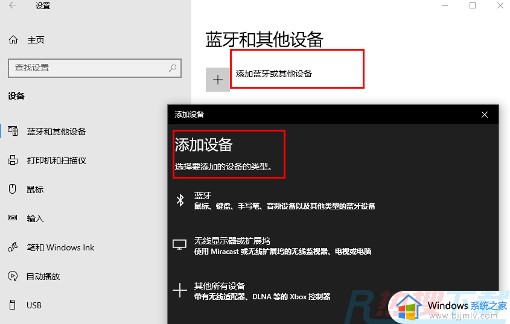The width and height of the screenshot is (510, 324).
Task: Click the 查找设置 search field
Action: click(95, 68)
